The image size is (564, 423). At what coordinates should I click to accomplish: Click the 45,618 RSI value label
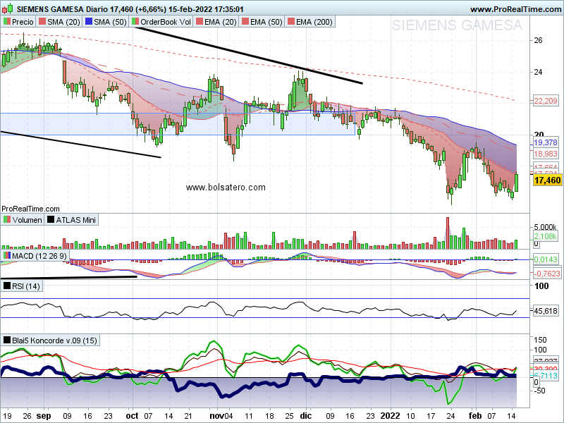click(x=546, y=311)
